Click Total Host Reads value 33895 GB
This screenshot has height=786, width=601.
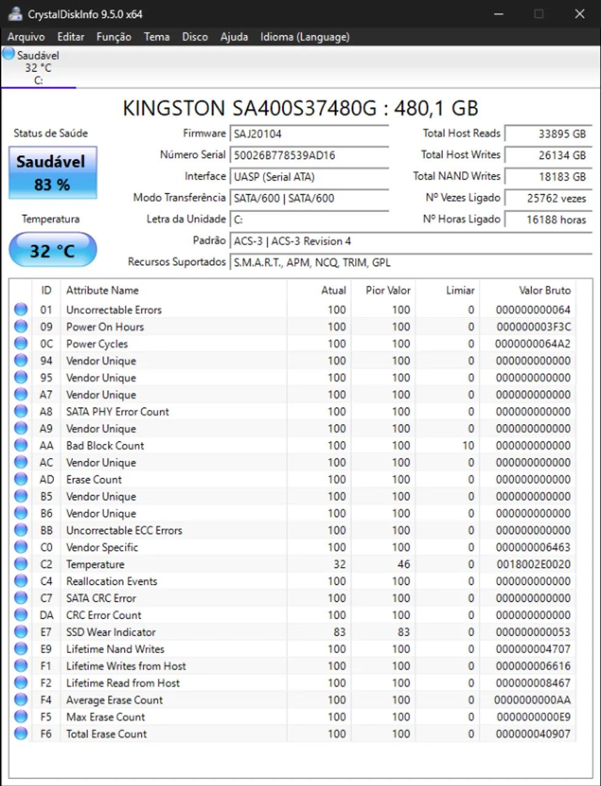pos(548,134)
